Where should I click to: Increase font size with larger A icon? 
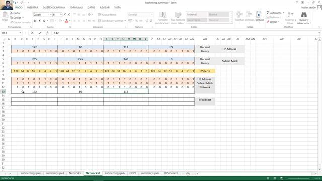[65, 15]
